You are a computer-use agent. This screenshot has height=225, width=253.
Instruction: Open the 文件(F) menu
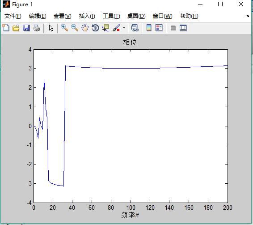tap(13, 16)
